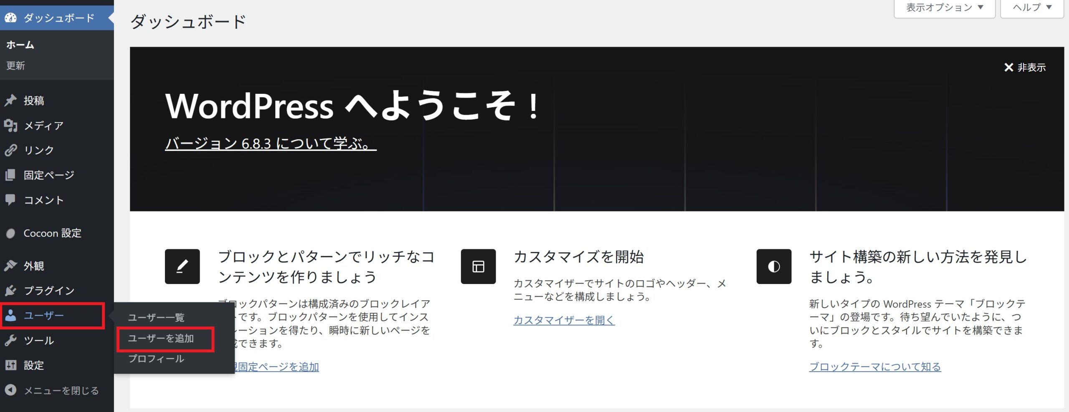Expand the 表示オプション dropdown
This screenshot has width=1069, height=412.
pyautogui.click(x=944, y=8)
